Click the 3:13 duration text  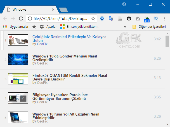157,78
